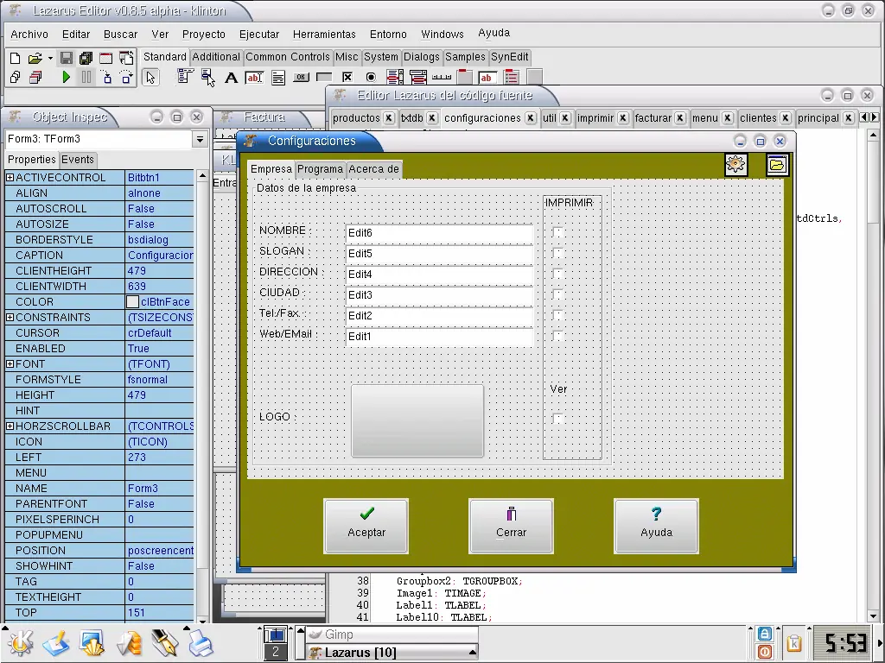Click the green Run button in toolbar
The width and height of the screenshot is (885, 663).
tap(67, 78)
